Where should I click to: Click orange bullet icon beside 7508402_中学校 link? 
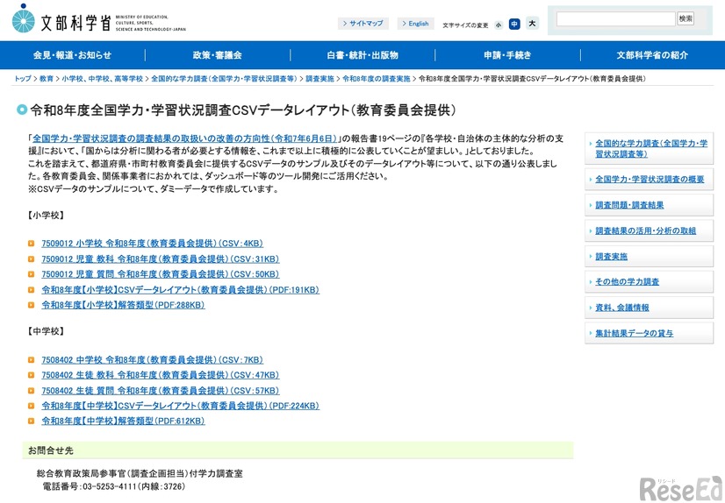[31, 359]
